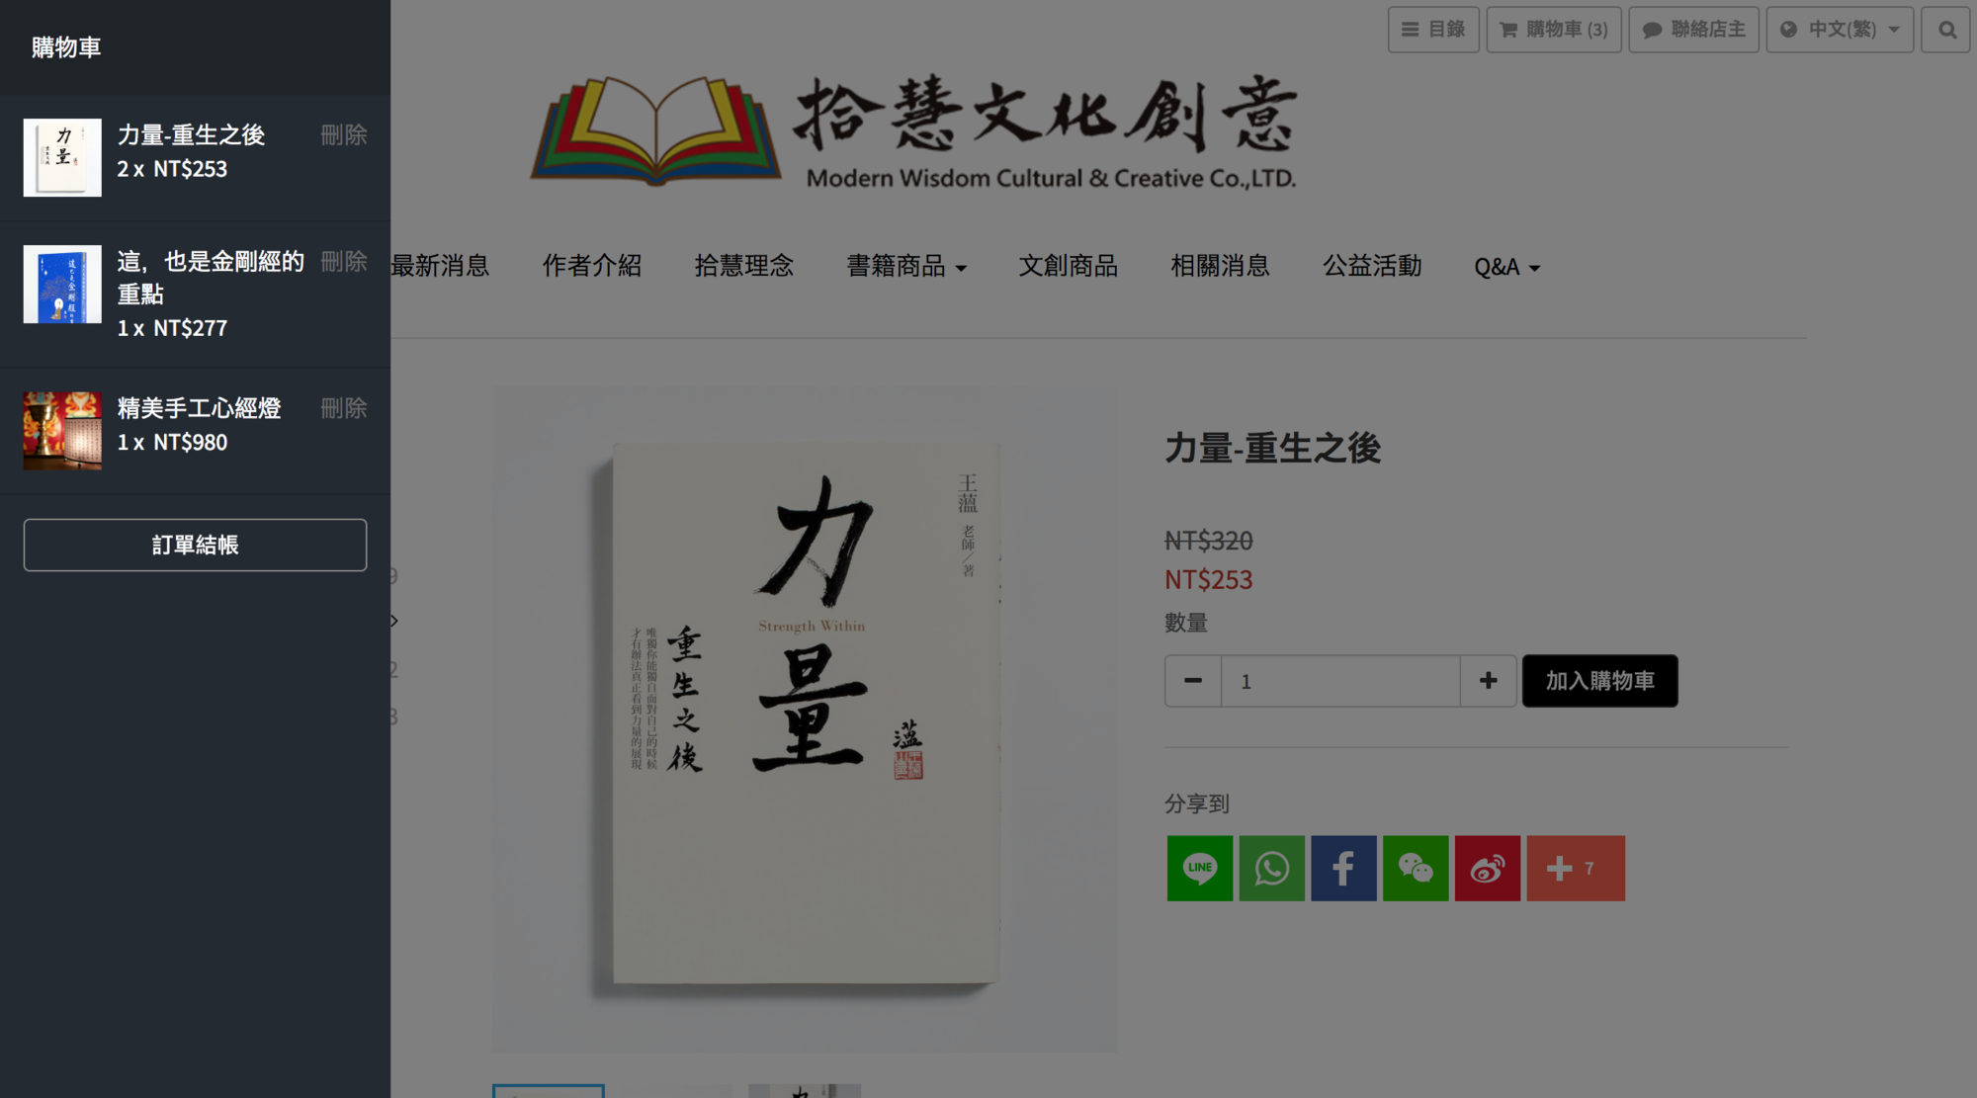Open 力量-重生之後 cart item thumbnail
Viewport: 1977px width, 1098px height.
[62, 158]
